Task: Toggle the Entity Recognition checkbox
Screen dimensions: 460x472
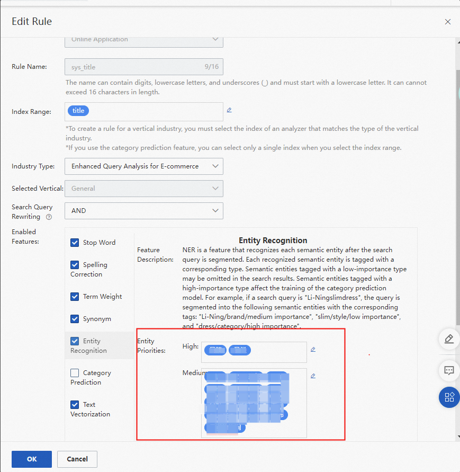Action: 75,341
